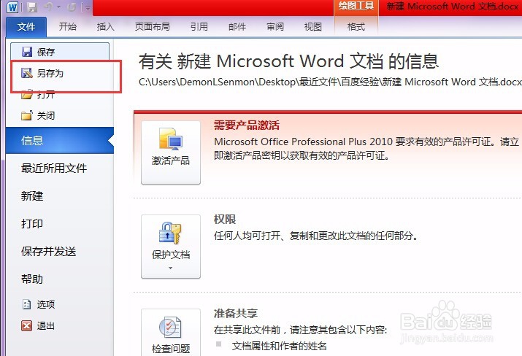The height and width of the screenshot is (356, 522).
Task: Click the 激活产品 button
Action: (171, 152)
